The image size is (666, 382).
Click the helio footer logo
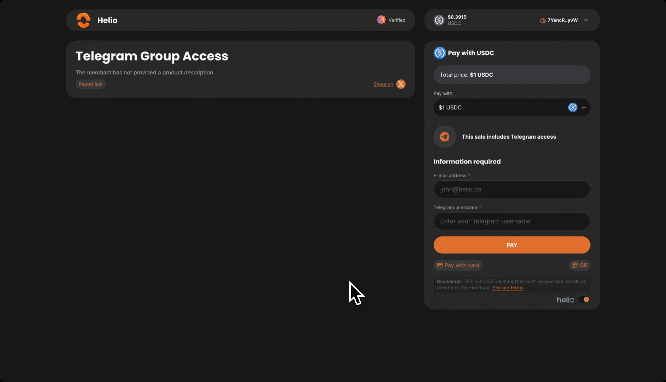565,300
